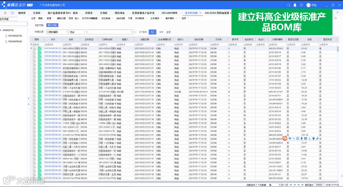
Task: Click the EBOM(EBOM) folder icon in tree
Action: [x=6, y=36]
